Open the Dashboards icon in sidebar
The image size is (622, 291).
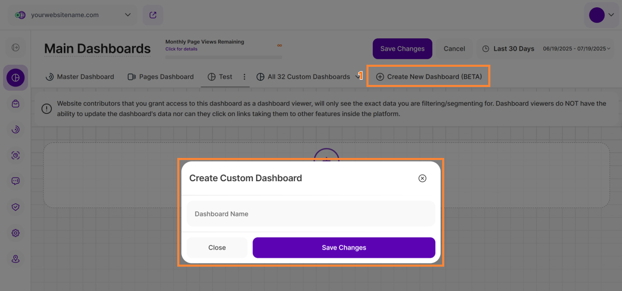[x=16, y=78]
